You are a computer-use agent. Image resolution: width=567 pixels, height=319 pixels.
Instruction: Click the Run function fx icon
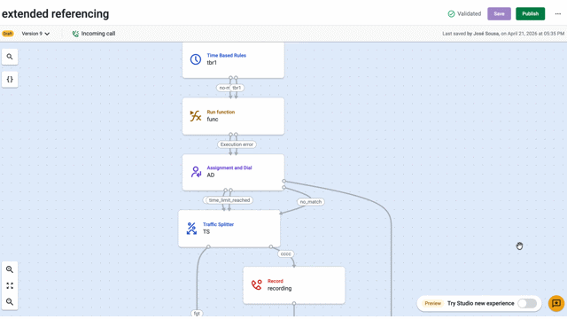click(196, 116)
